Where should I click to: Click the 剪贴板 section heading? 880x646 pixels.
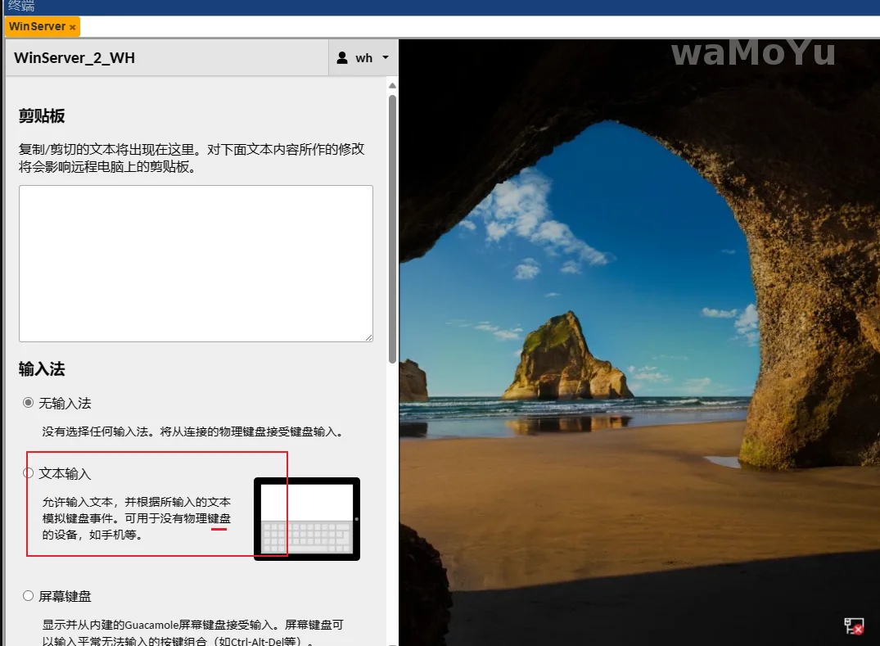pyautogui.click(x=42, y=116)
